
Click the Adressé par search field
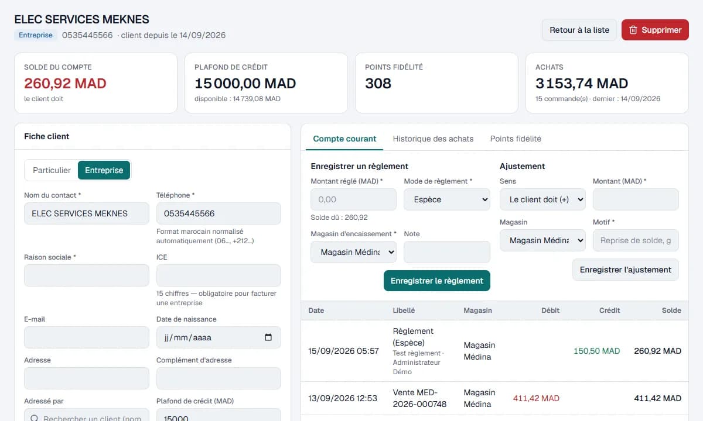click(87, 415)
